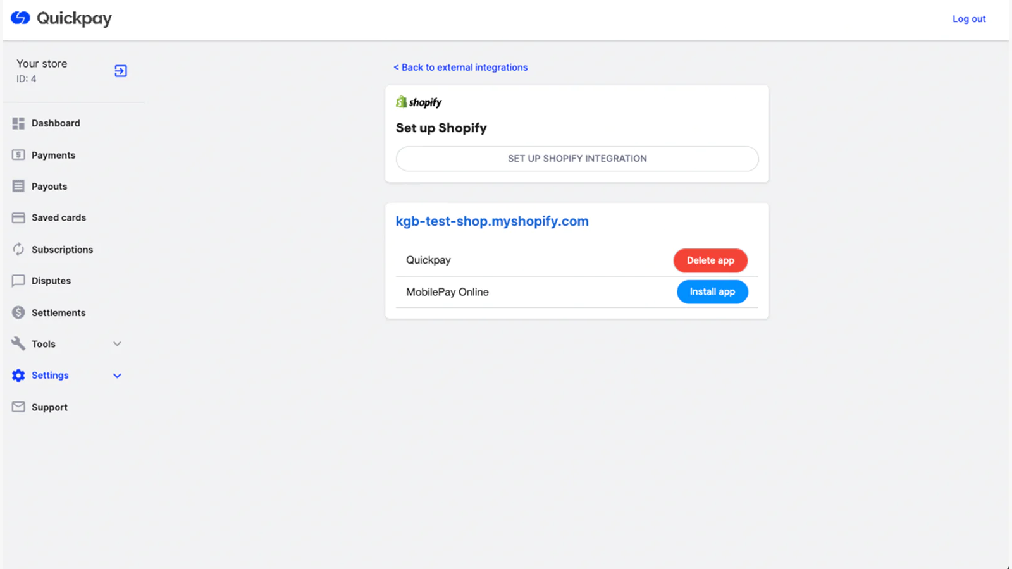
Task: Collapse the Settings menu chevron
Action: [x=117, y=376]
